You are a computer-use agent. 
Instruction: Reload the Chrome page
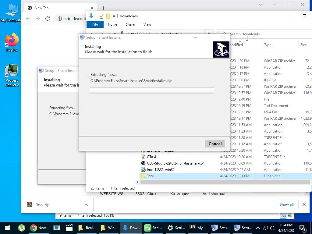click(48, 19)
